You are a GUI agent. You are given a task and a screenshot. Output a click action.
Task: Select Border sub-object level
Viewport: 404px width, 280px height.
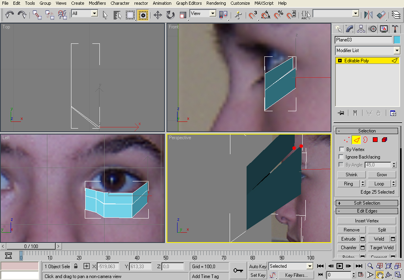click(x=365, y=140)
